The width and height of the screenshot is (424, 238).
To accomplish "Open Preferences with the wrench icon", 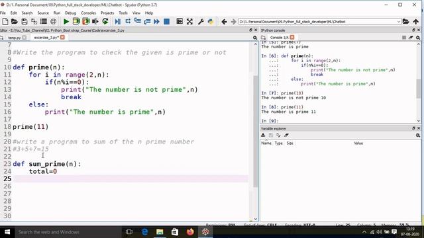I will click(201, 21).
